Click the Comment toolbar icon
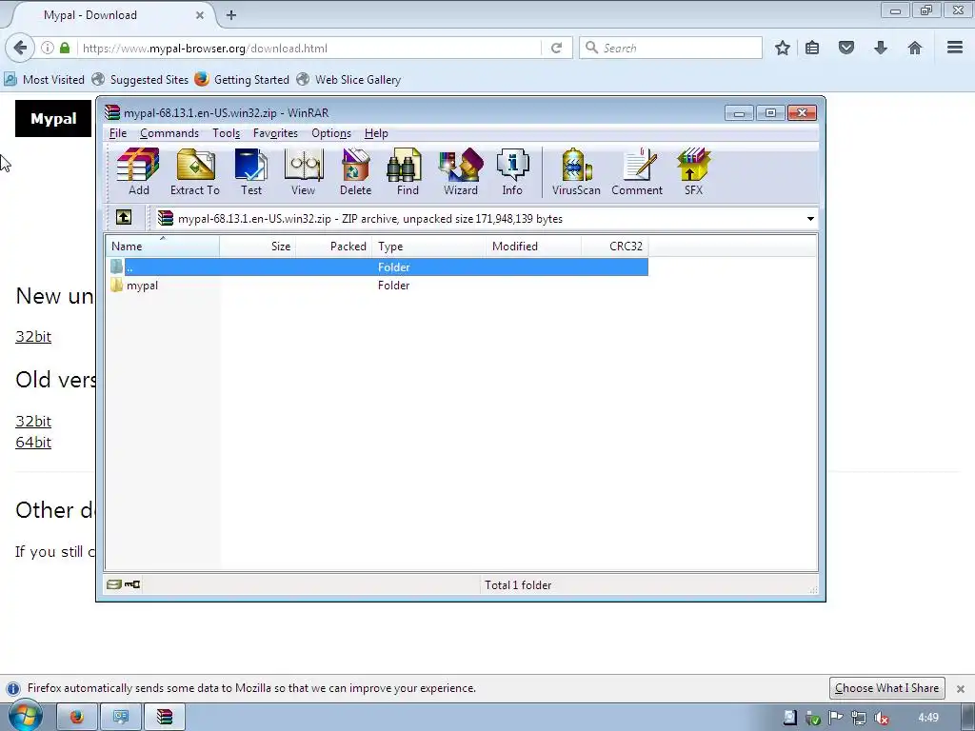975x731 pixels. (637, 172)
